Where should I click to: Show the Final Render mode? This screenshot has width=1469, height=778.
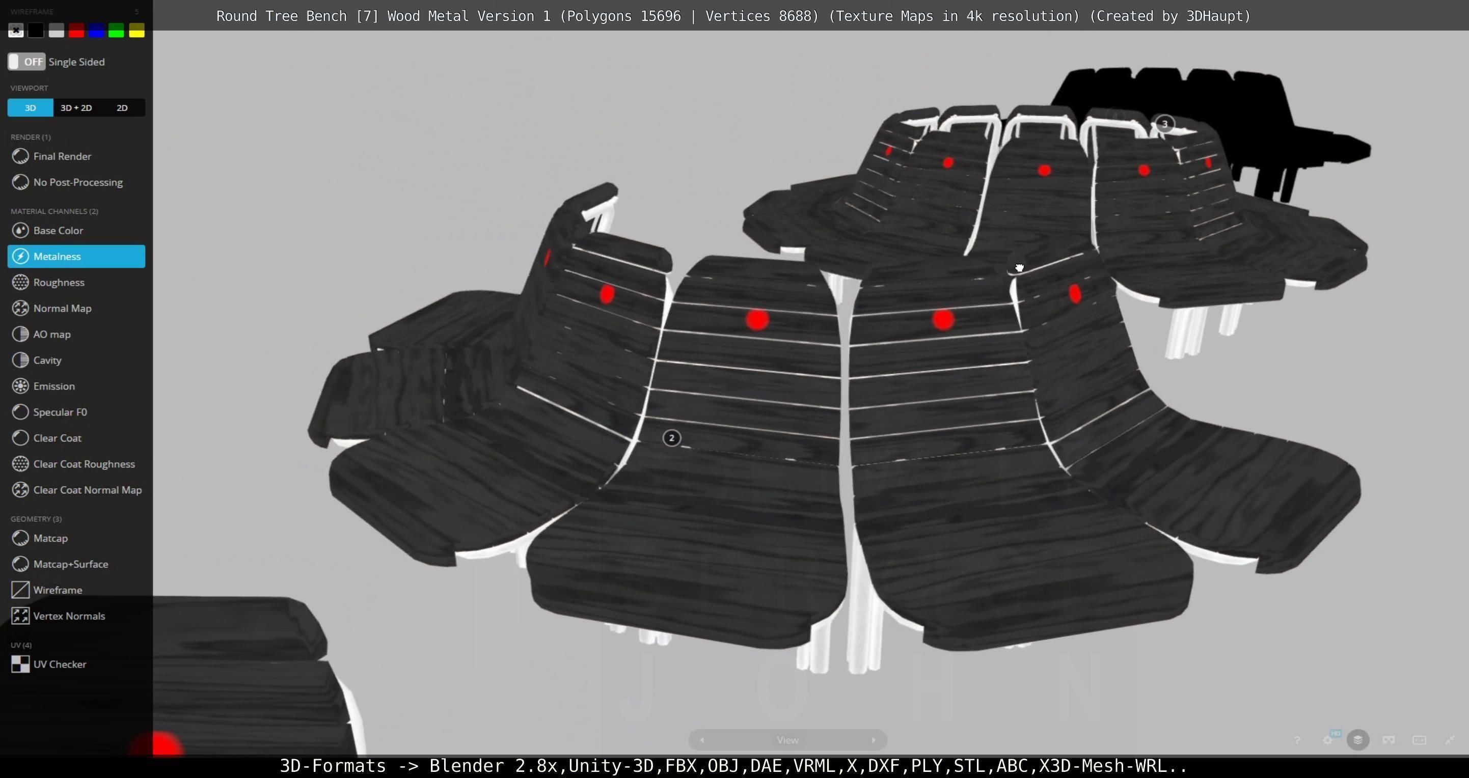pyautogui.click(x=62, y=156)
